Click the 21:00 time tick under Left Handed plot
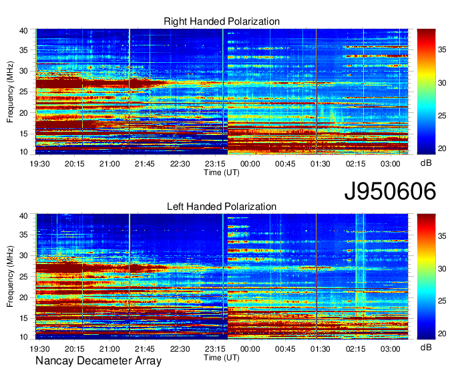The width and height of the screenshot is (454, 369). pyautogui.click(x=109, y=349)
